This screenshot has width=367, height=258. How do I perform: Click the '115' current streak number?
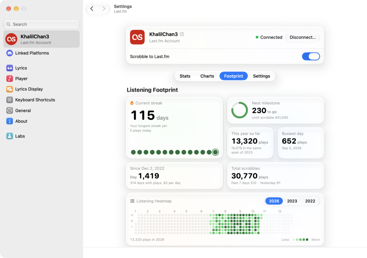pos(143,115)
